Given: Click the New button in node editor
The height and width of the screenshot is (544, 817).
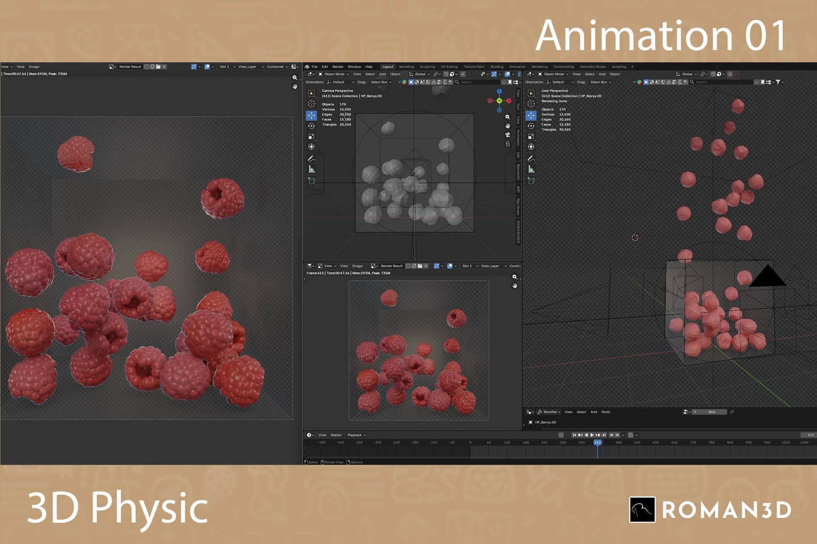Looking at the screenshot, I should point(711,412).
